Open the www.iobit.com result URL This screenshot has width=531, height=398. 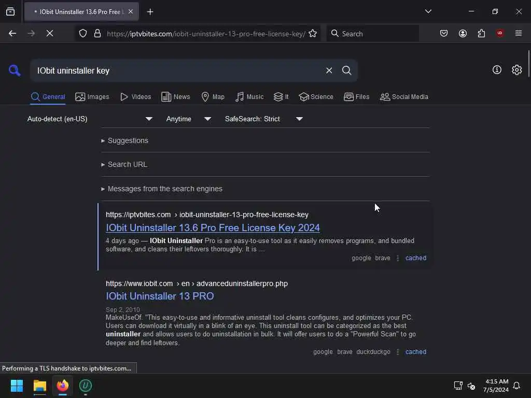coord(197,283)
